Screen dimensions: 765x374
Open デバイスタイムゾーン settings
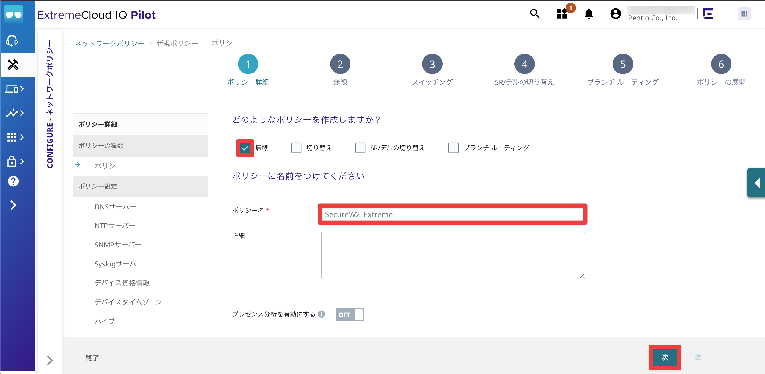click(x=128, y=302)
